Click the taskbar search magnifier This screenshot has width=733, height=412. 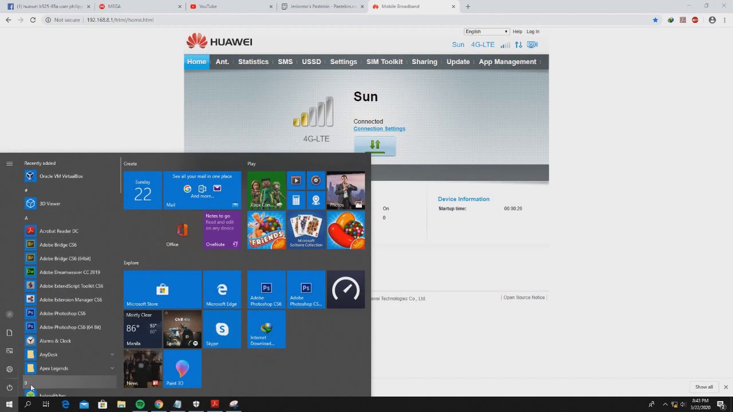[x=27, y=405]
